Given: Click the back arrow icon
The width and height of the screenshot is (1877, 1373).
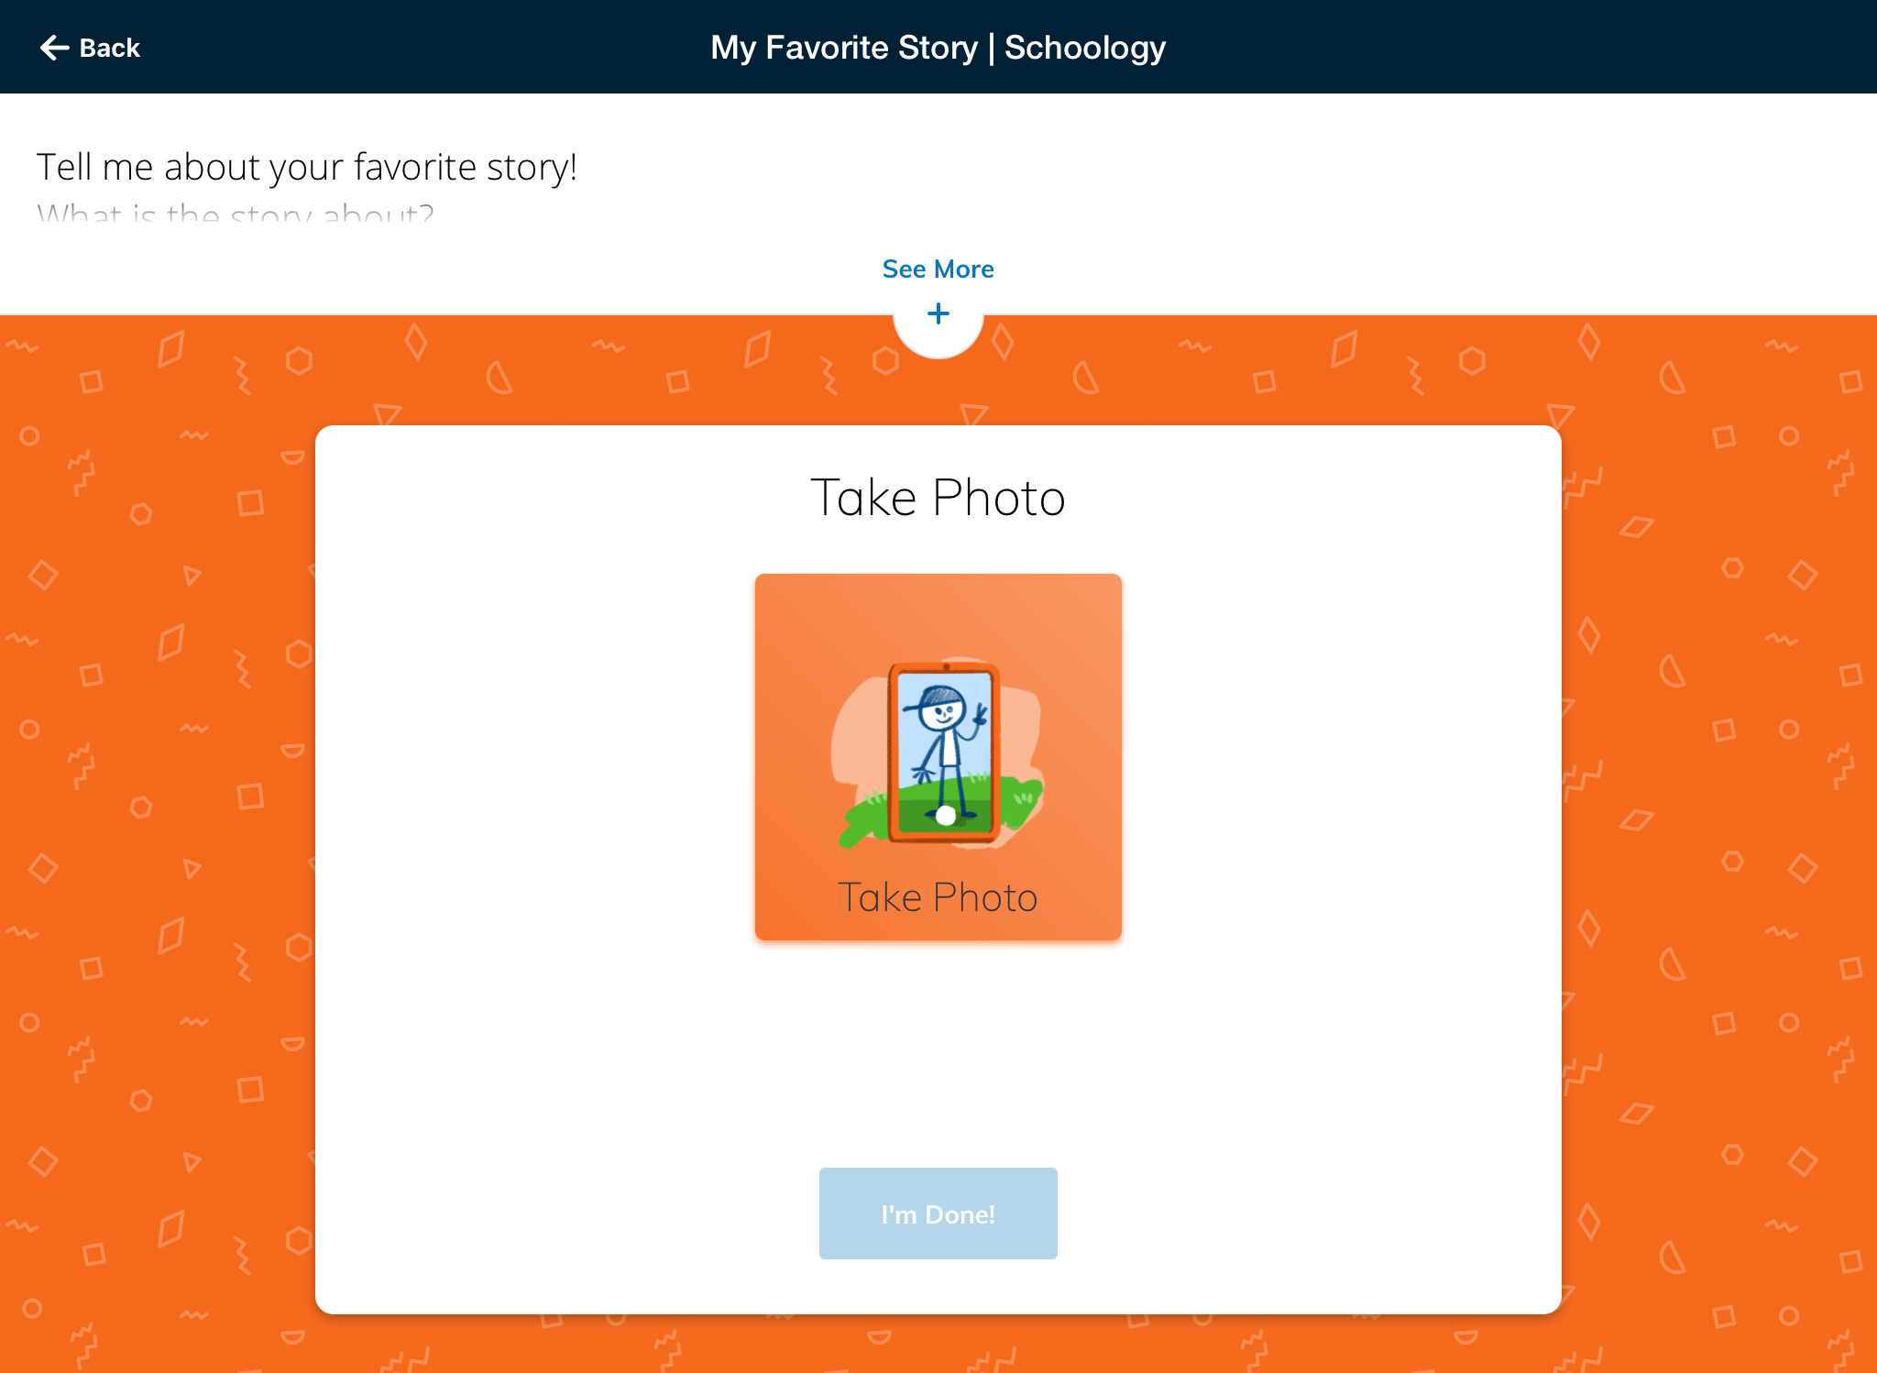Looking at the screenshot, I should (54, 48).
